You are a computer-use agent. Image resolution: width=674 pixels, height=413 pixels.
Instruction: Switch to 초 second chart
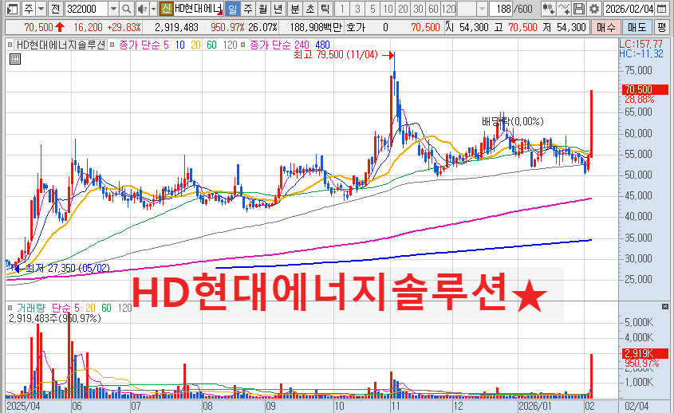pos(310,9)
